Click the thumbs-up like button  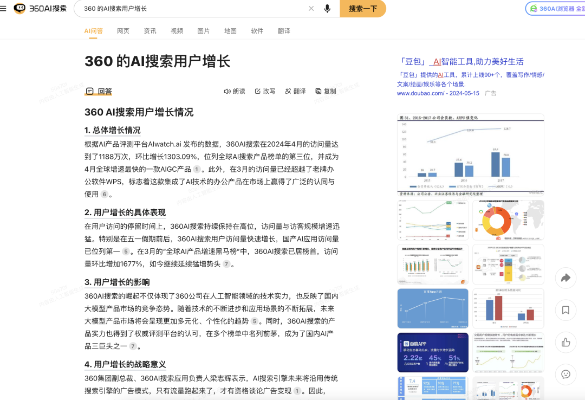pyautogui.click(x=565, y=342)
